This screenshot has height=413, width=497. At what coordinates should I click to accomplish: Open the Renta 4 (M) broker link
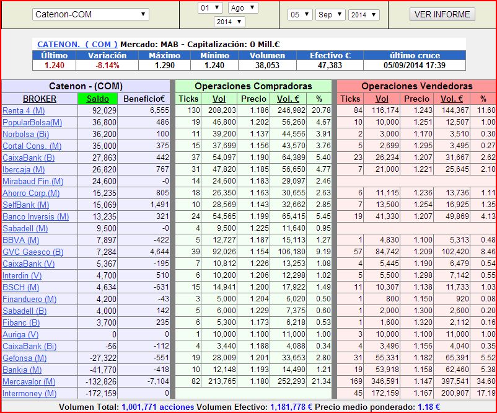[x=24, y=110]
